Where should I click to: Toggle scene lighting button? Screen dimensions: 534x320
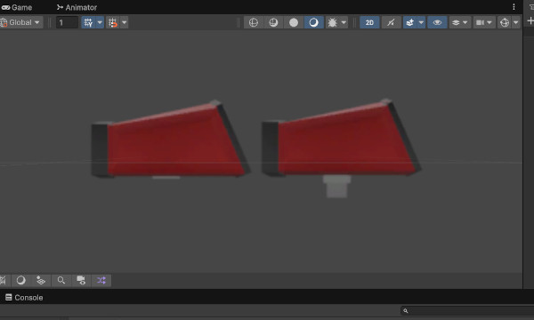pyautogui.click(x=391, y=22)
